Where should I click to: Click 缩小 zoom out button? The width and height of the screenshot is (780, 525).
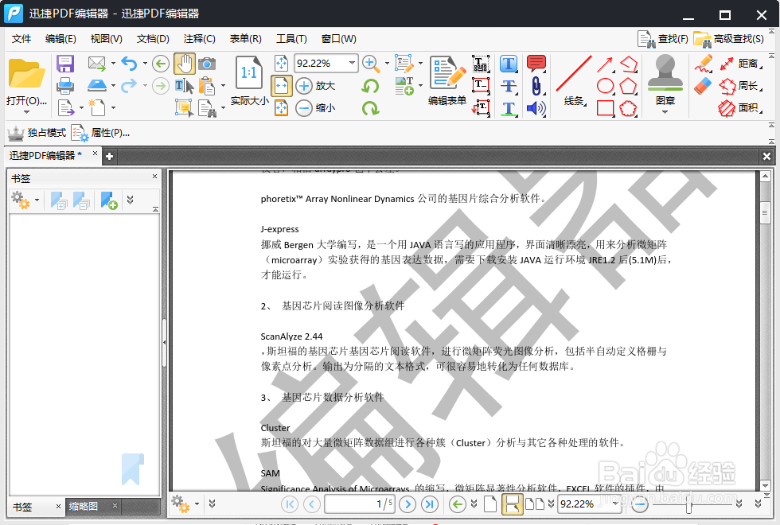point(316,108)
